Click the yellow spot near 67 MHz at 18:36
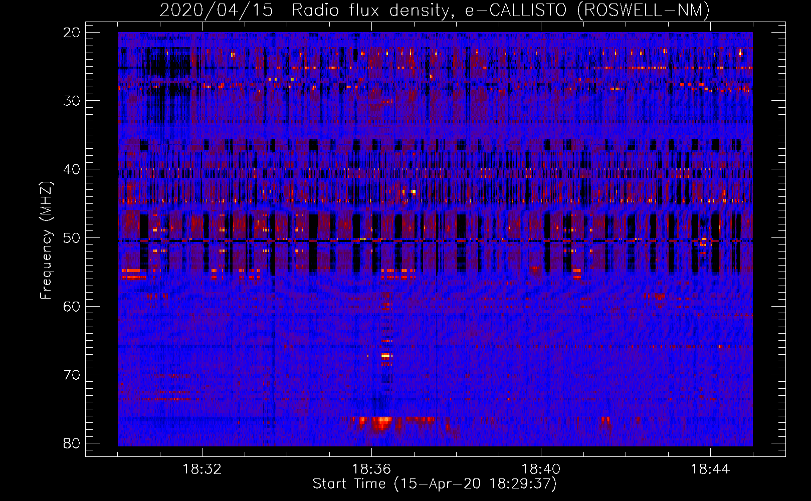The width and height of the screenshot is (811, 501). 385,356
